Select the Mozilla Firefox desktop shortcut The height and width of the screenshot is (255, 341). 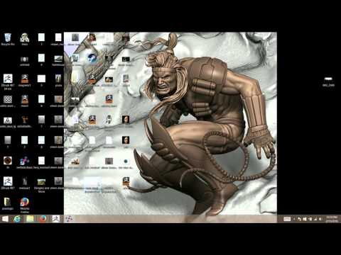(25, 205)
